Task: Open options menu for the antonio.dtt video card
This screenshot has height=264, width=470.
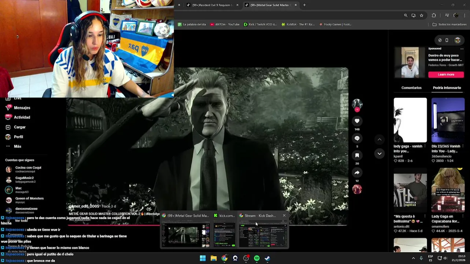Action: click(x=425, y=216)
